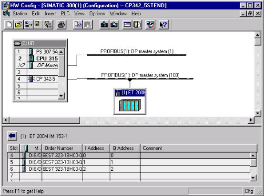Screen dimensions: 264x196
Task: Click station view vertical scroll up arrow
Action: 258,35
